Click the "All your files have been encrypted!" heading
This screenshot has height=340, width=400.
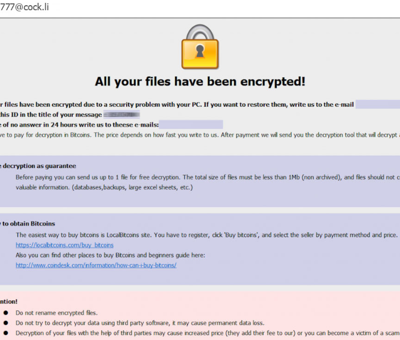point(200,82)
